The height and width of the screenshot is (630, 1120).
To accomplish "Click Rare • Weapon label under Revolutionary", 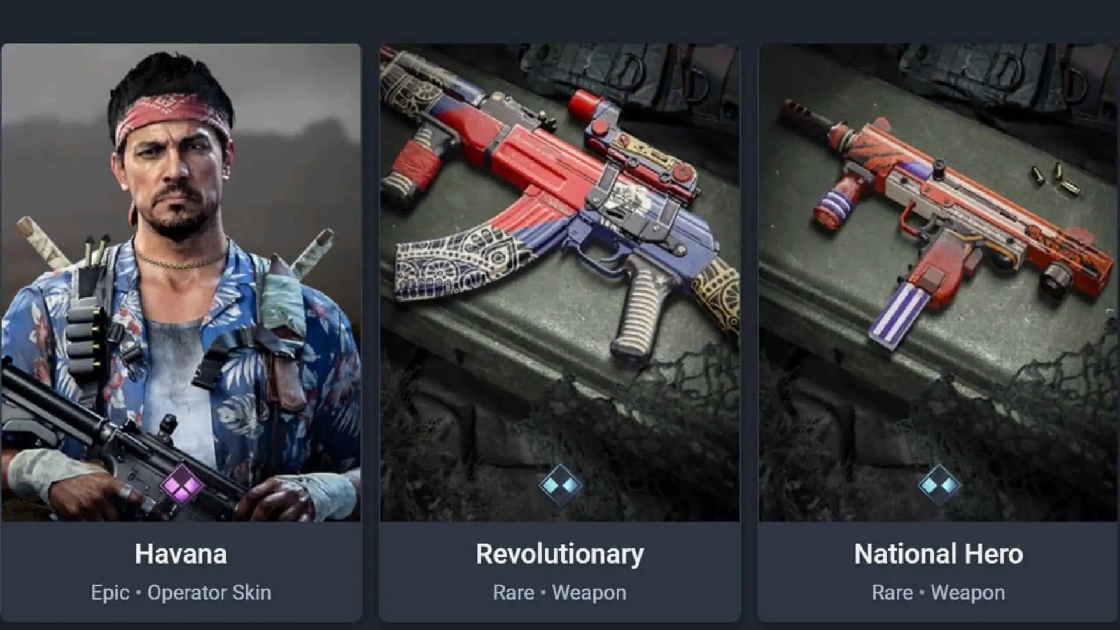I will (x=560, y=593).
